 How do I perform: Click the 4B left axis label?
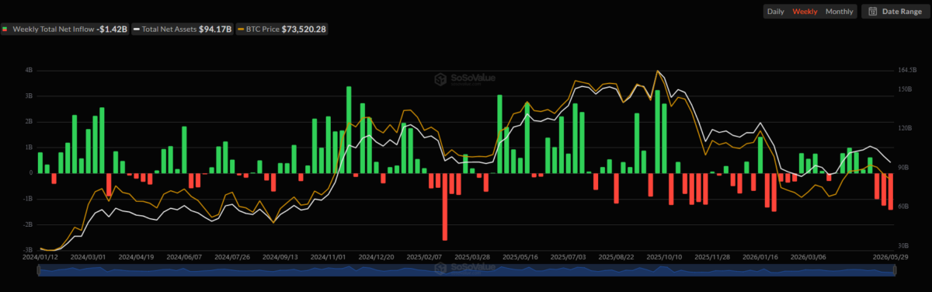[28, 71]
